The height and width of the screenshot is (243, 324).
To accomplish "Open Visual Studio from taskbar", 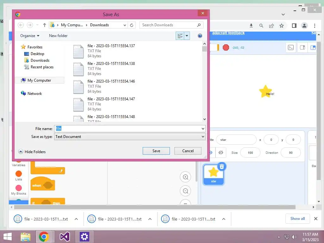I will tap(65, 237).
